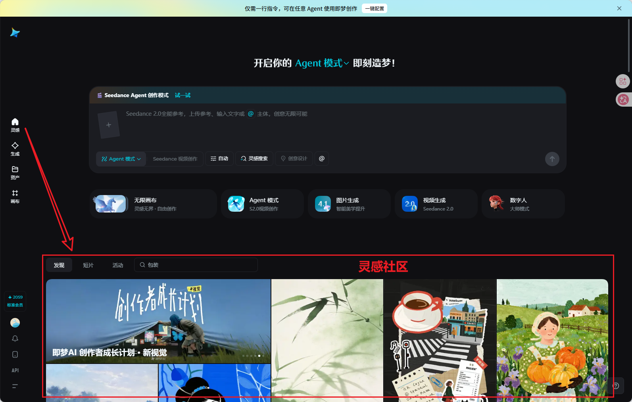This screenshot has width=632, height=402.
Task: Open the notifications bell icon
Action: tap(15, 339)
